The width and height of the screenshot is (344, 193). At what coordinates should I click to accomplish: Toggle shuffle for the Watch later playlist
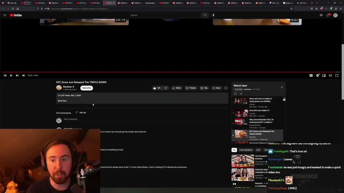[241, 94]
